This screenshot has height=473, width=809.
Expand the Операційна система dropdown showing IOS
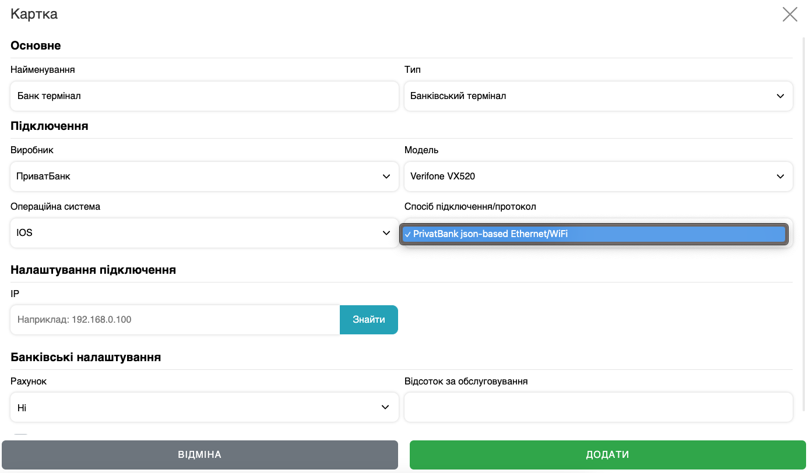[x=204, y=233]
